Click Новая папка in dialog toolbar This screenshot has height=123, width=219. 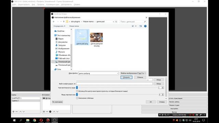(x=74, y=26)
